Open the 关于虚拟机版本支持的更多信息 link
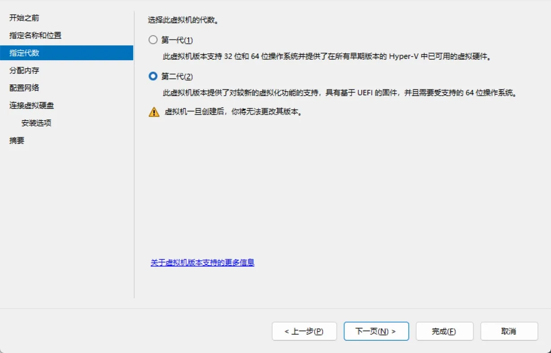The width and height of the screenshot is (551, 353). [x=202, y=263]
